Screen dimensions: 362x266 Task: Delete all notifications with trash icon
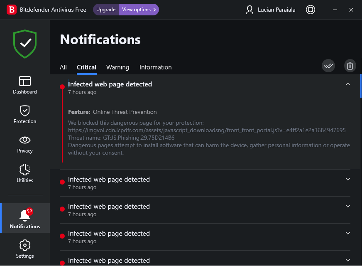350,66
